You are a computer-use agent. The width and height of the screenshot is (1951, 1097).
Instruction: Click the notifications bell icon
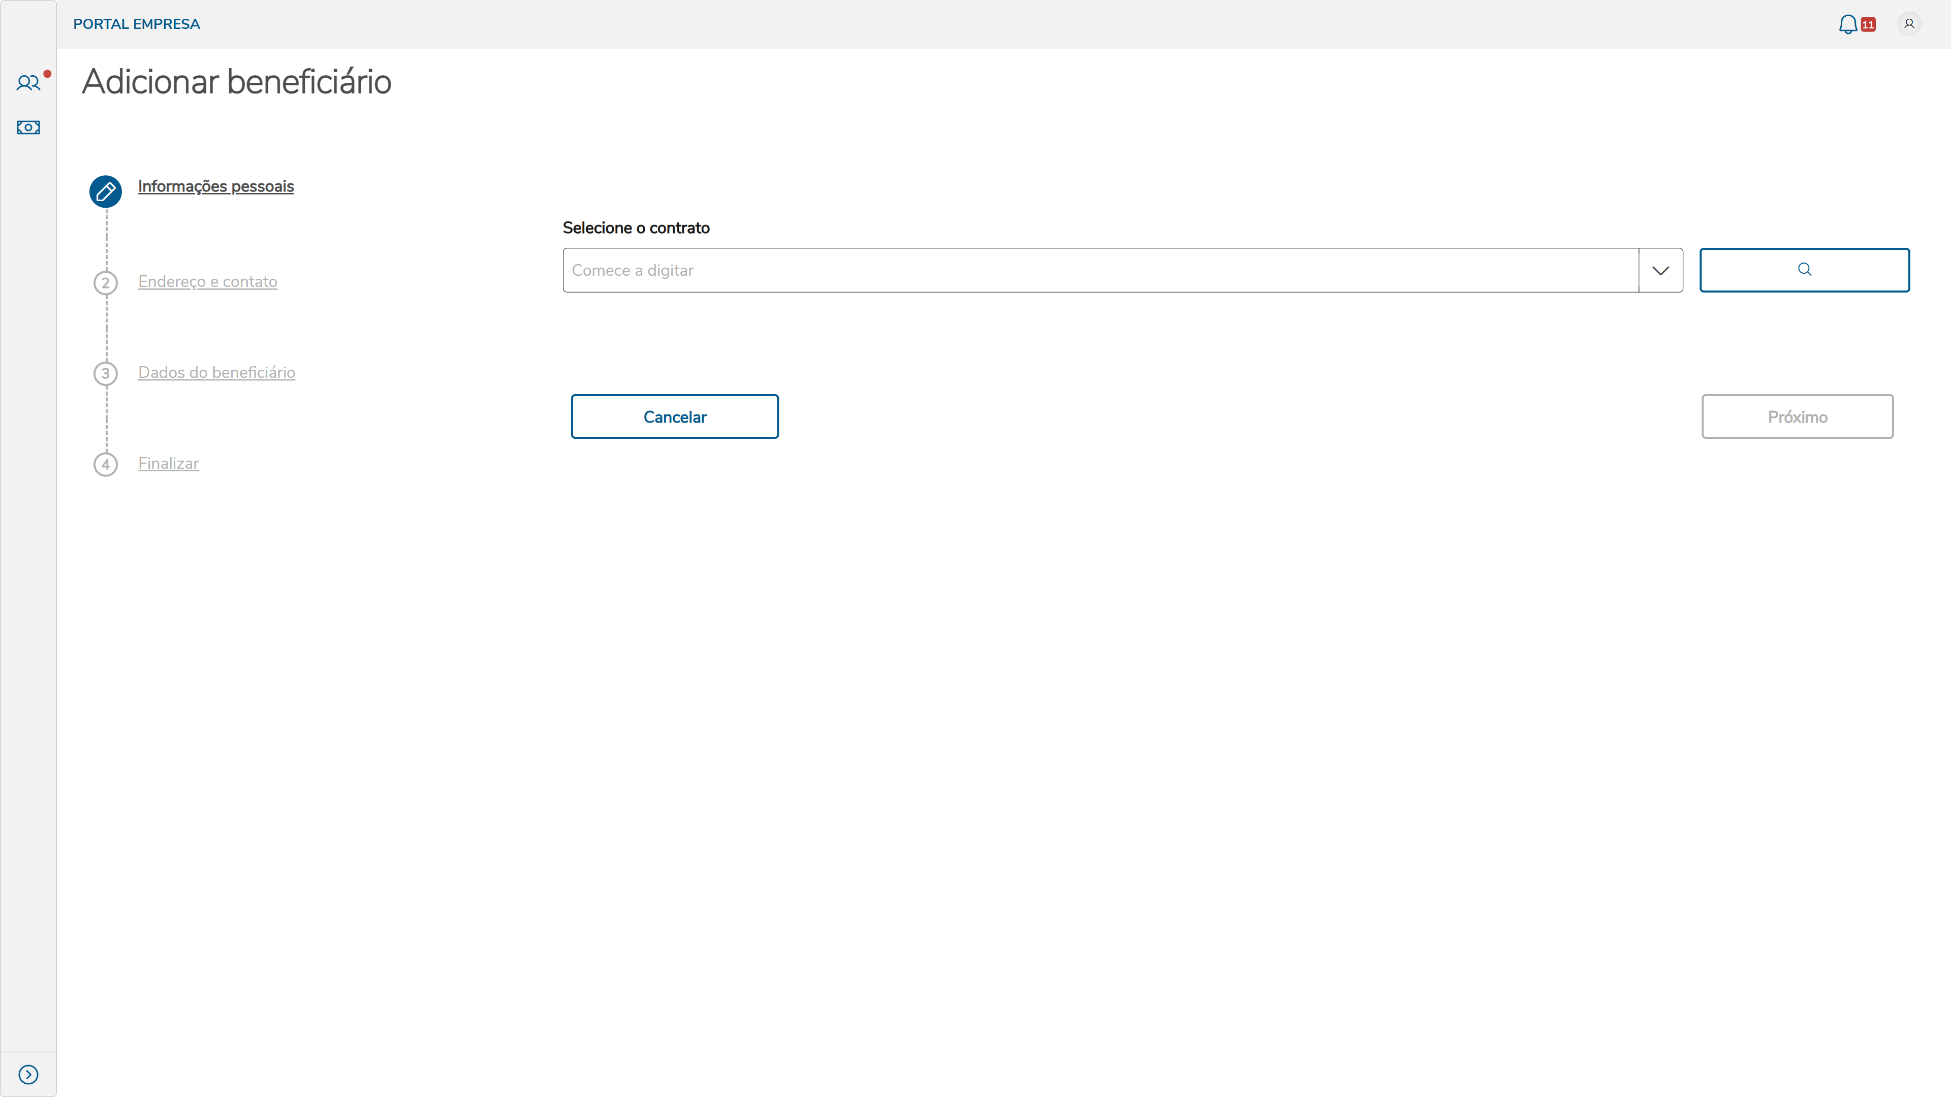click(1847, 24)
